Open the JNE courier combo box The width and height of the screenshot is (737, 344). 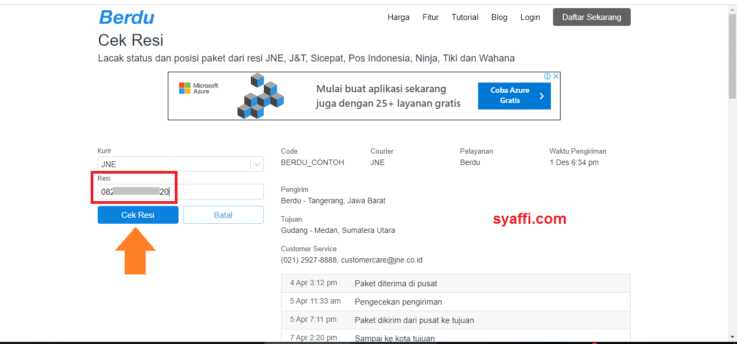pos(181,164)
